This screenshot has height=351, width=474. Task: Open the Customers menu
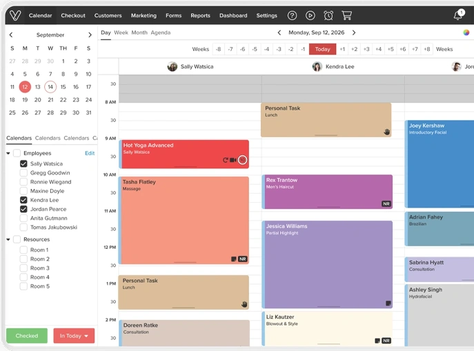[108, 15]
